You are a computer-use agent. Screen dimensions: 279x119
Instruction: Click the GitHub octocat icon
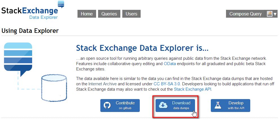click(x=107, y=105)
